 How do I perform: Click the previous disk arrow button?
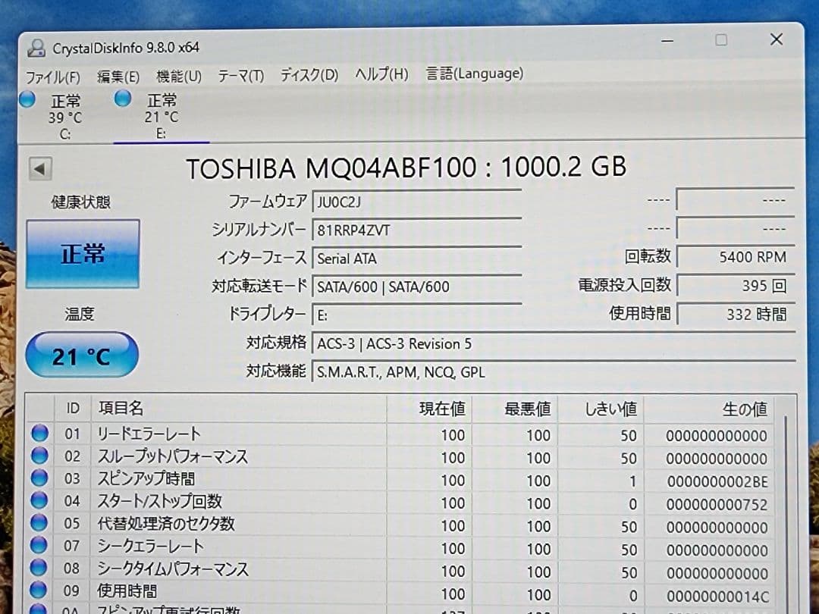pos(40,168)
